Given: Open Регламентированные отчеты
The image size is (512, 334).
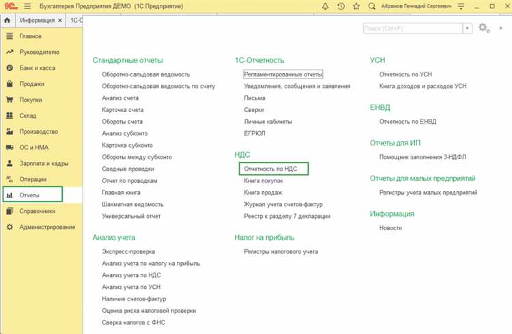Looking at the screenshot, I should [x=283, y=74].
